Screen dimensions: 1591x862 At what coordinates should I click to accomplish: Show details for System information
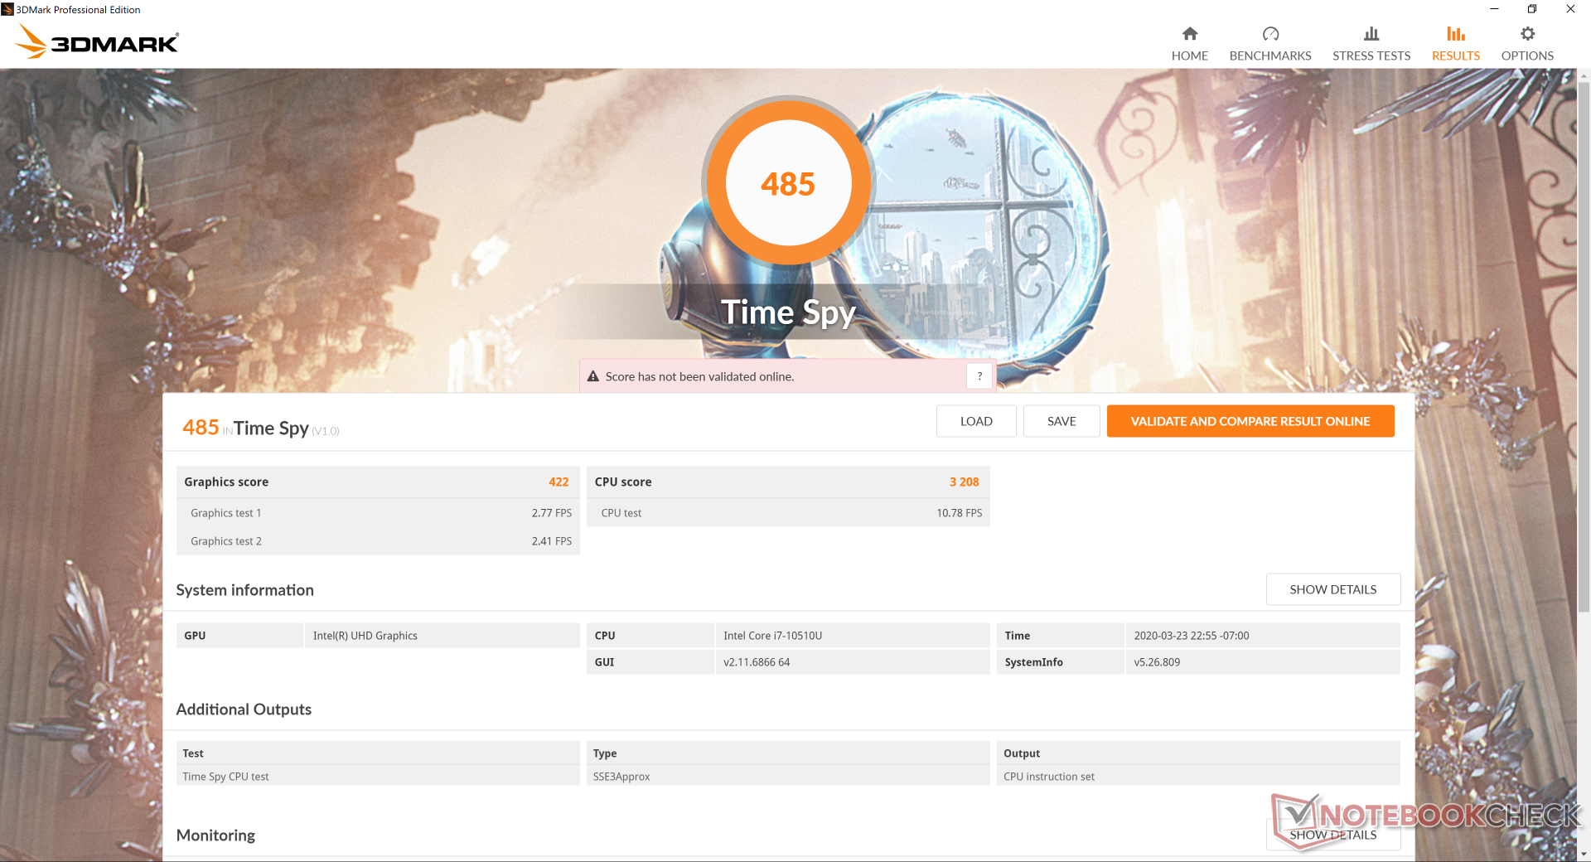(1333, 589)
